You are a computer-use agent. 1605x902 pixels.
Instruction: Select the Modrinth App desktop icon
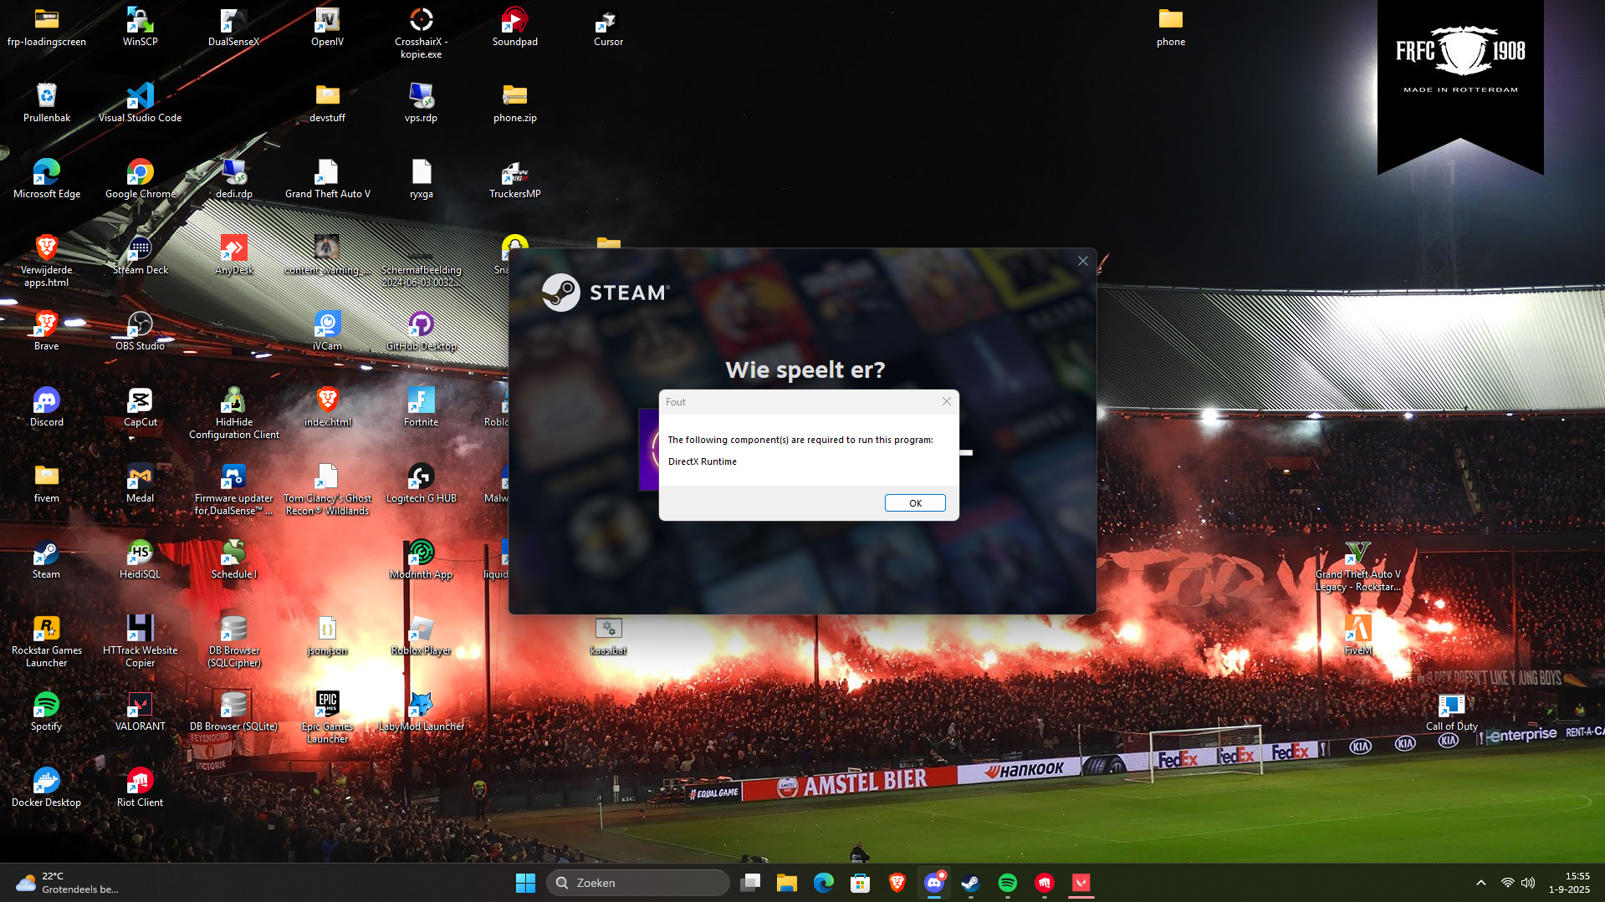(422, 560)
